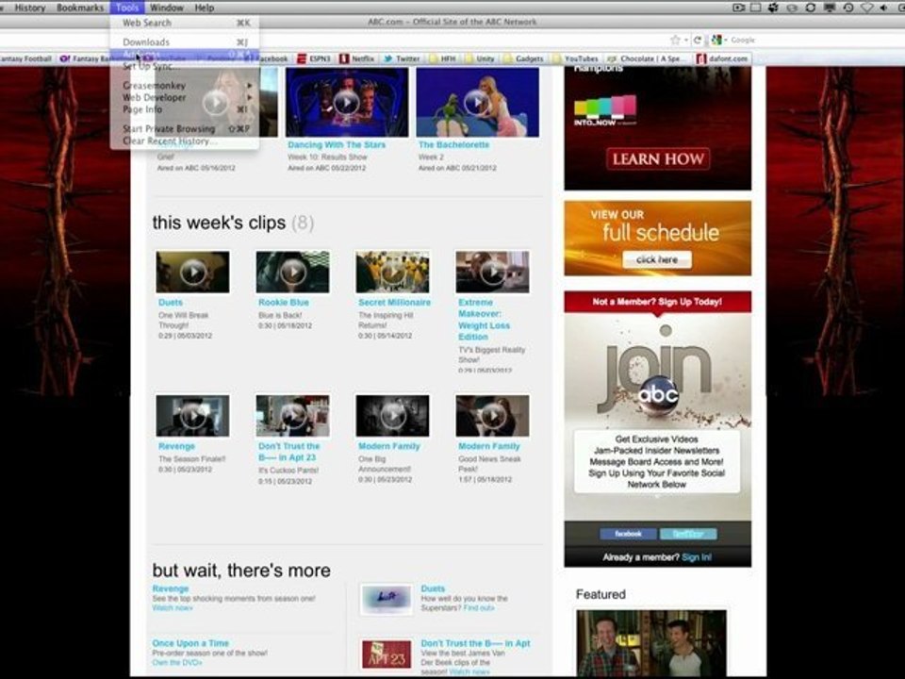Open the Secret Millionaire title link

tap(394, 303)
